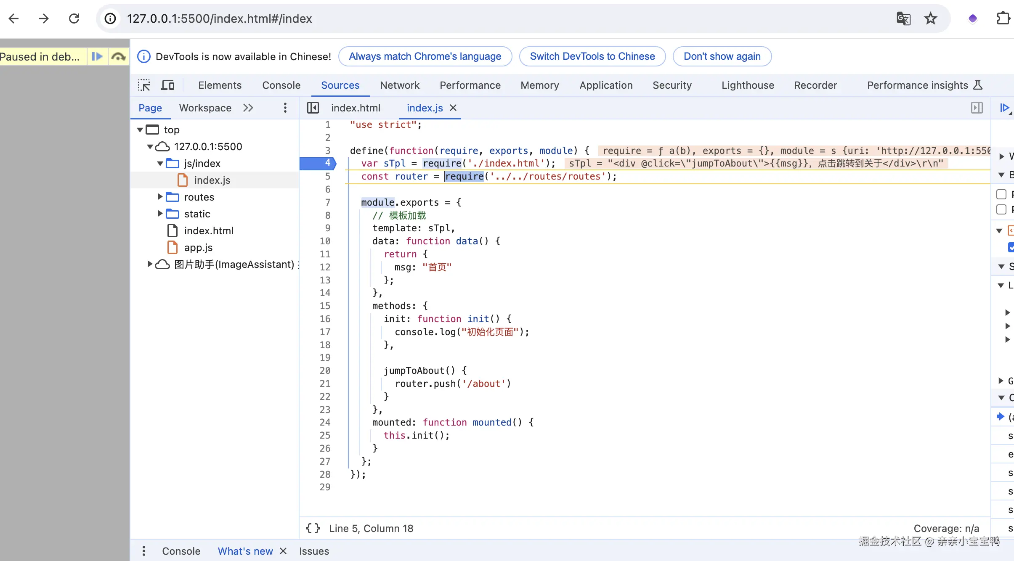Click step over icon in paused overlay

[x=119, y=56]
